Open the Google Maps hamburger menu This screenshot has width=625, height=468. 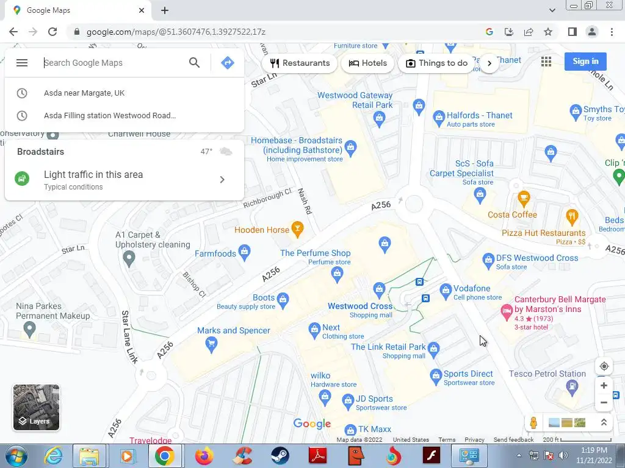pyautogui.click(x=22, y=63)
